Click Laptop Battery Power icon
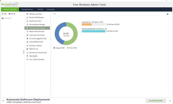Viewport: 173px width, 104px height. tap(27, 42)
